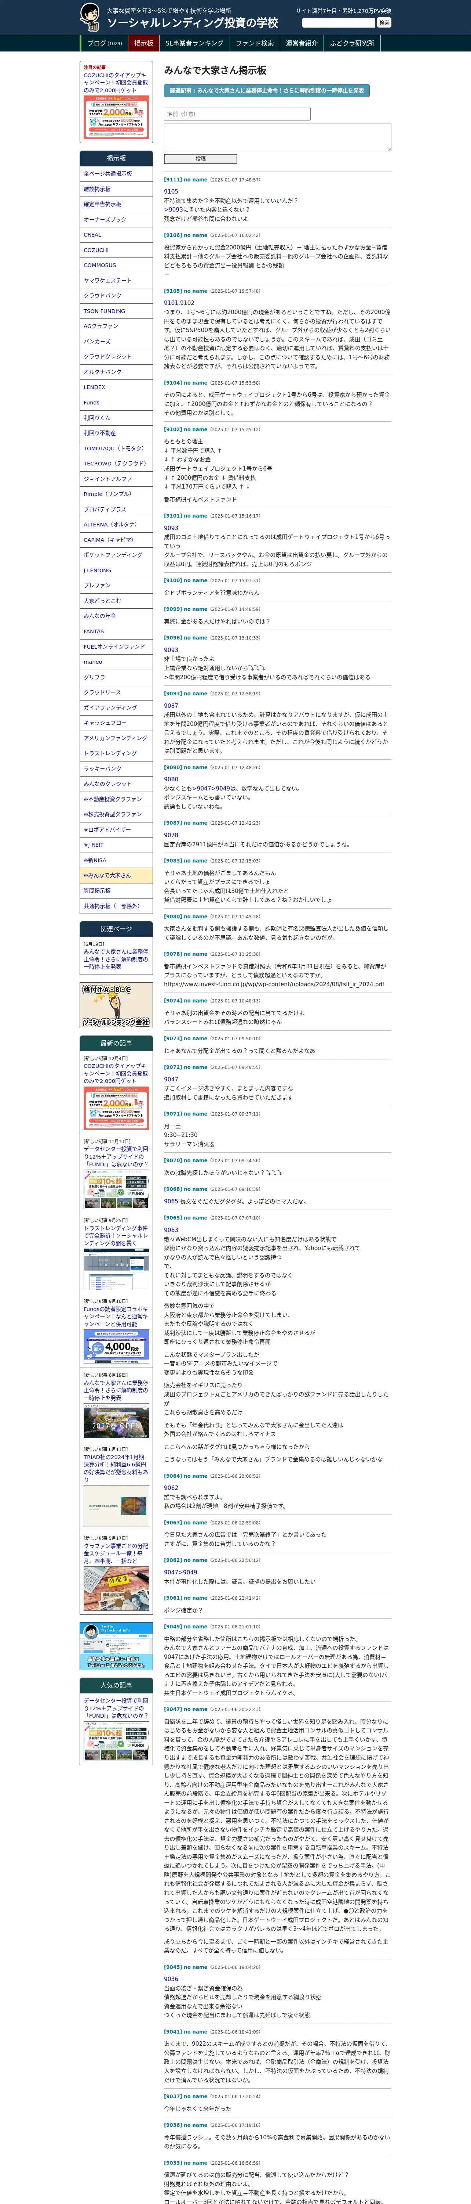Click 格付けA・B・C ソーシャルレンディング会社 banner
The height and width of the screenshot is (2204, 471).
click(x=116, y=1006)
